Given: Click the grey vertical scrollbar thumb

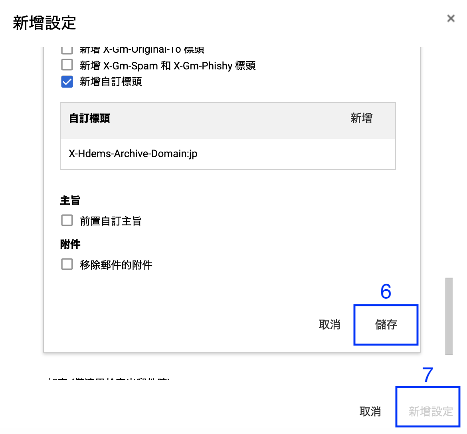Looking at the screenshot, I should (x=449, y=316).
